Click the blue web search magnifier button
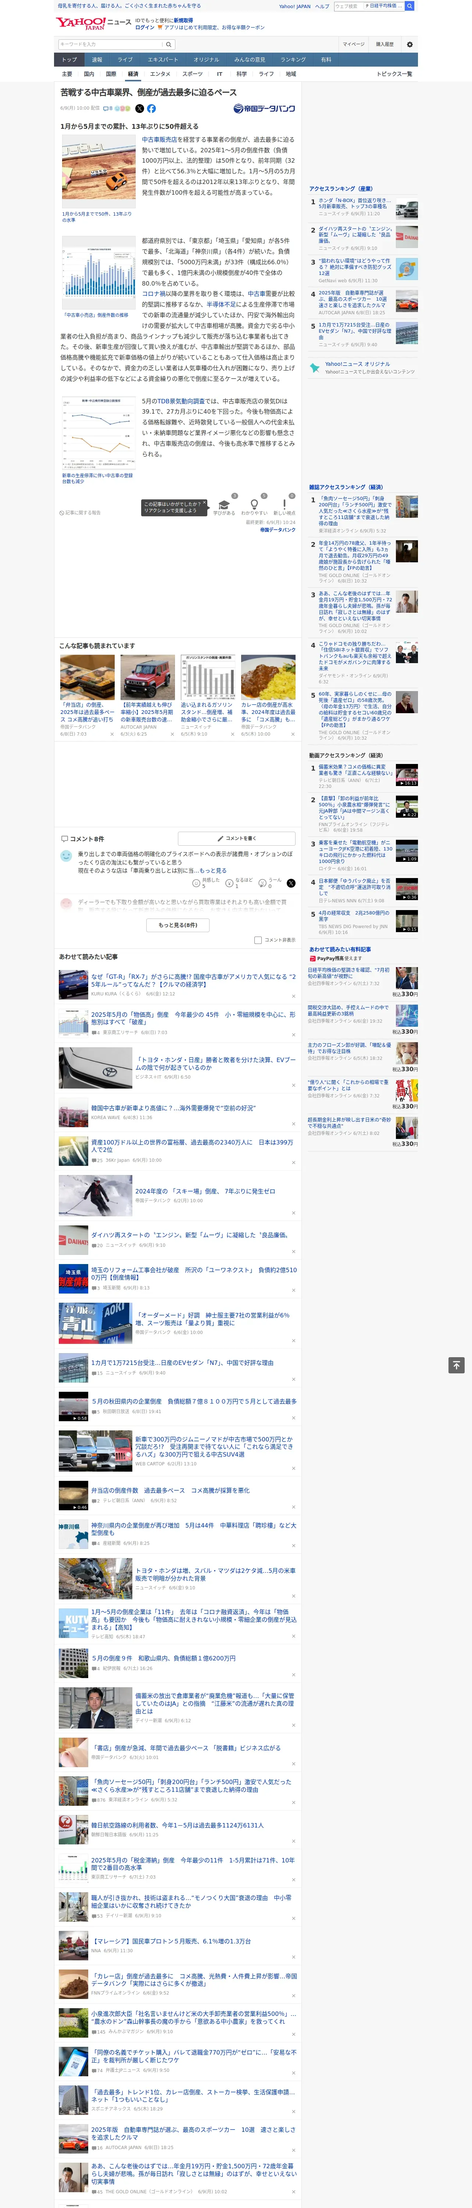Screen dimensions: 472x2208 (x=410, y=6)
